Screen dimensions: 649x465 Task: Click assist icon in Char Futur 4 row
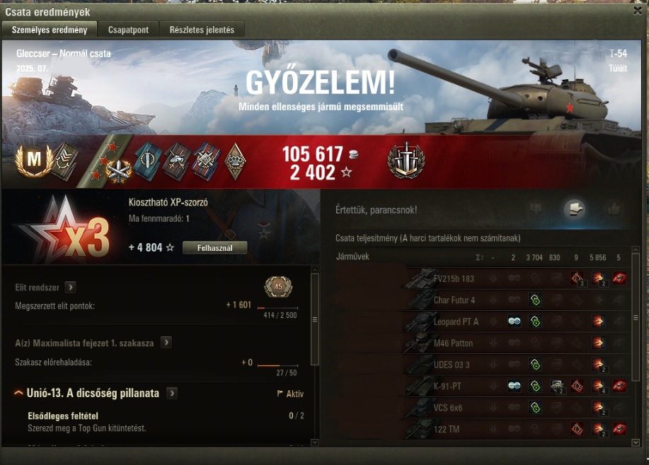coord(535,300)
